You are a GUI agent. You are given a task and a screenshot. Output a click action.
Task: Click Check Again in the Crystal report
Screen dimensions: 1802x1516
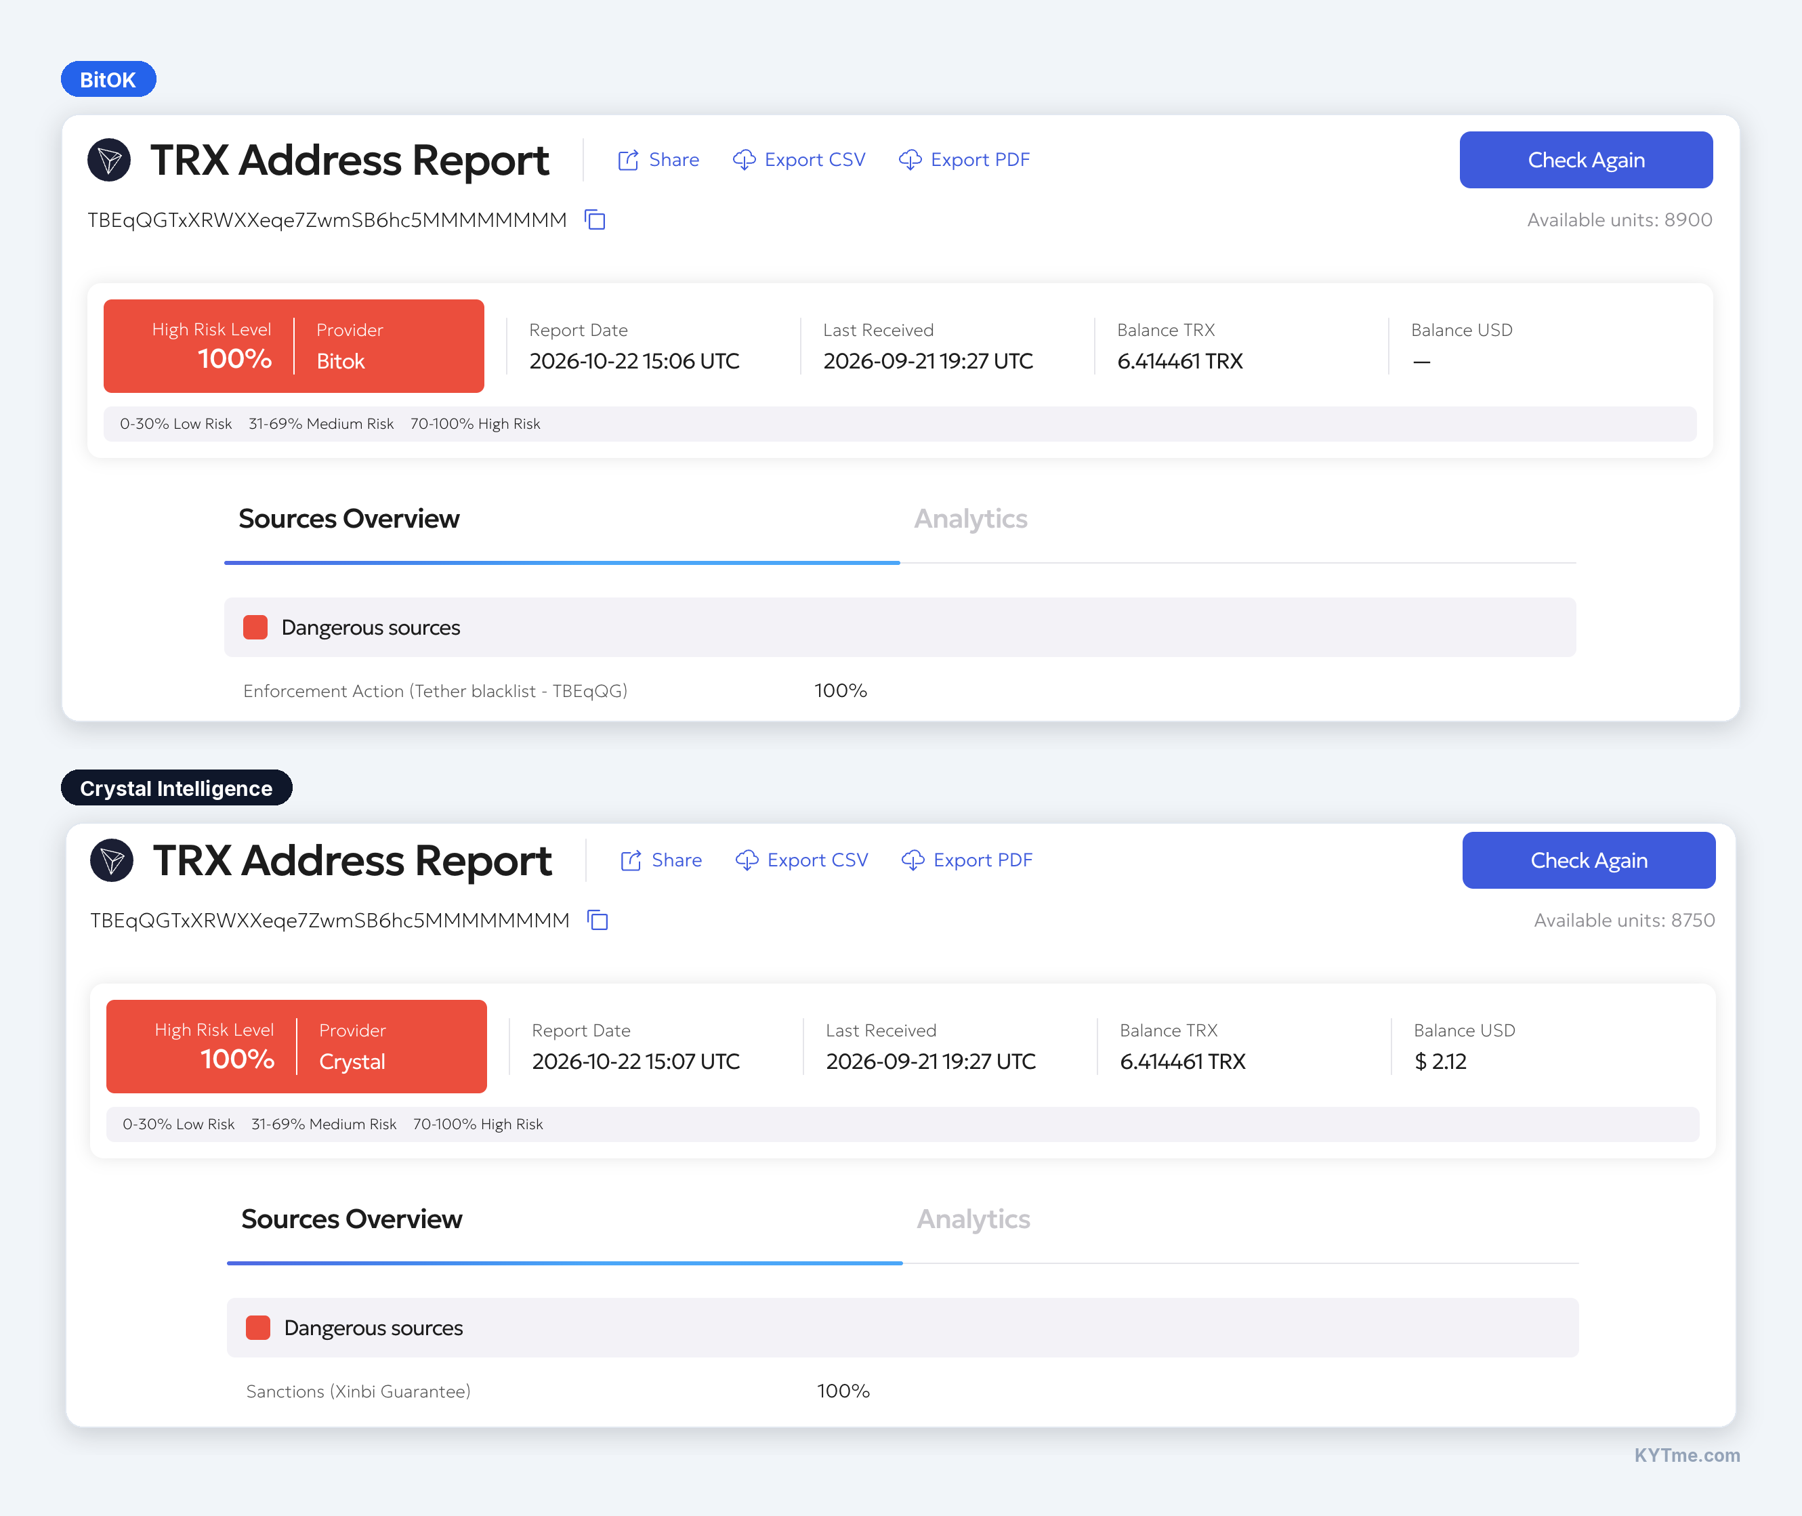1588,860
